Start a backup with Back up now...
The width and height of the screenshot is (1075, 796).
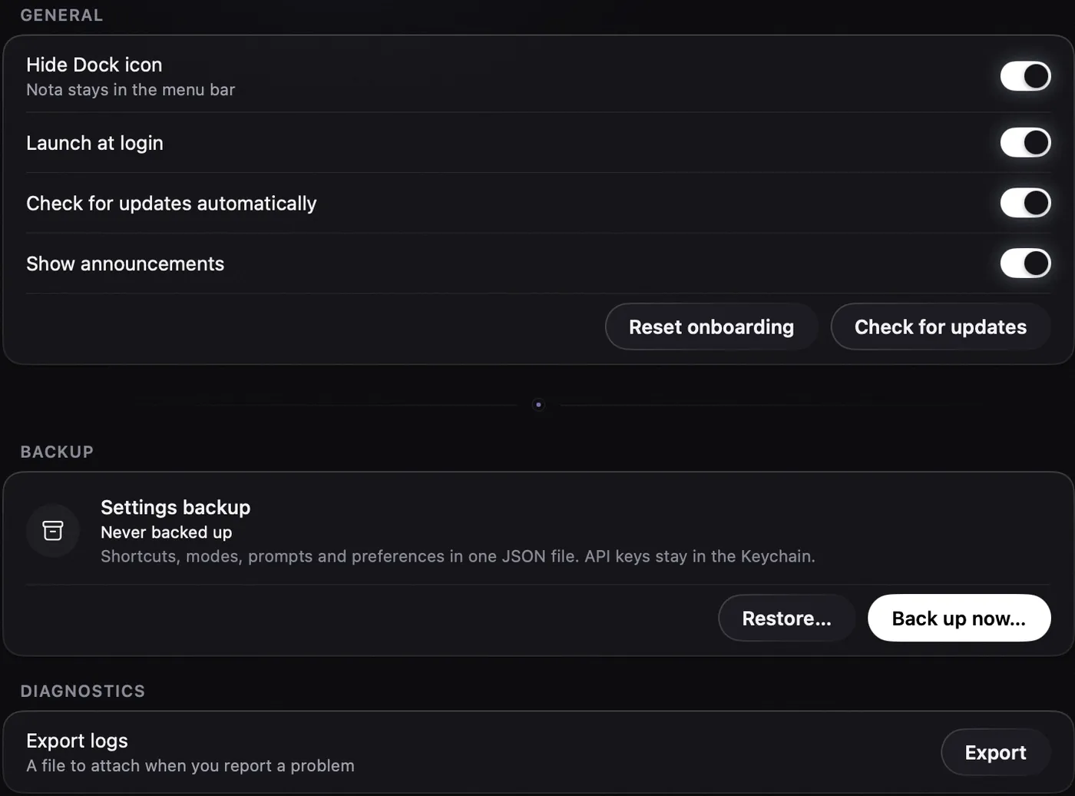(x=959, y=618)
